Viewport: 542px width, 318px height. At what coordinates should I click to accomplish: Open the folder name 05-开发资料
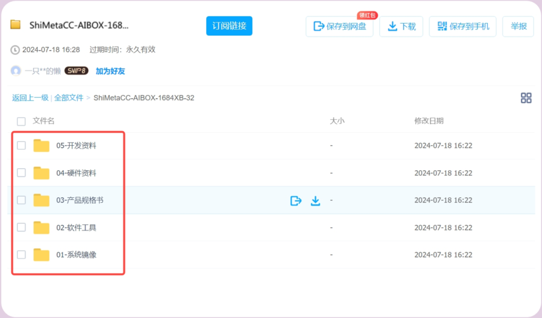(x=76, y=146)
